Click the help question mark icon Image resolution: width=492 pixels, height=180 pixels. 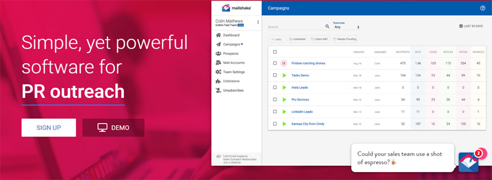click(x=483, y=8)
